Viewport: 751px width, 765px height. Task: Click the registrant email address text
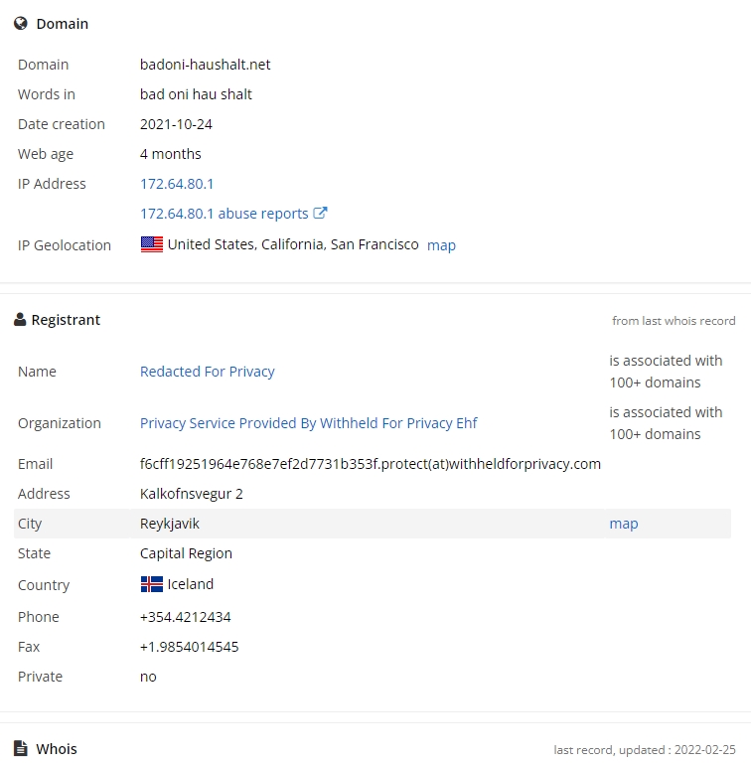coord(370,464)
